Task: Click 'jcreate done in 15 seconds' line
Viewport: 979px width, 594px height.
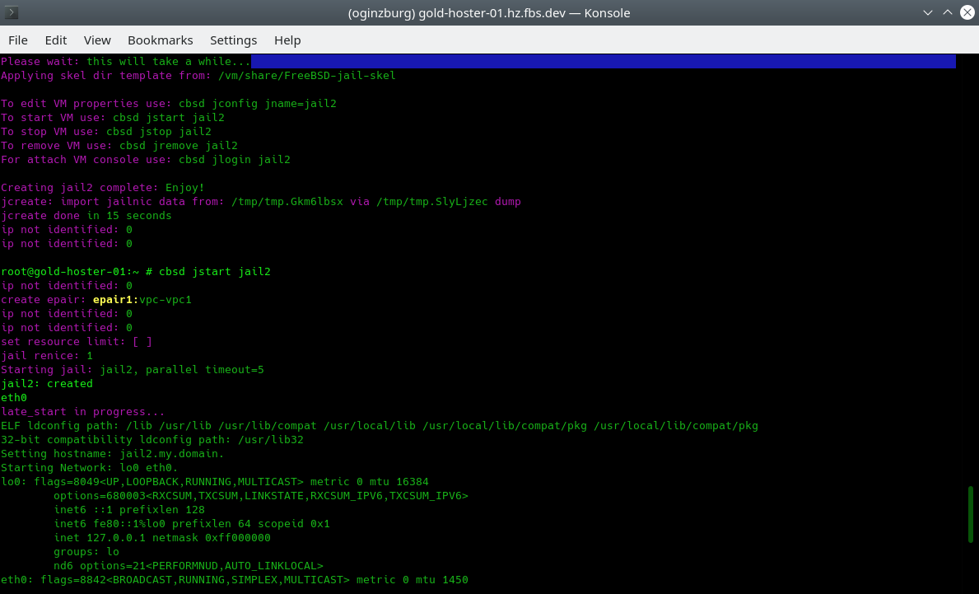Action: 86,216
